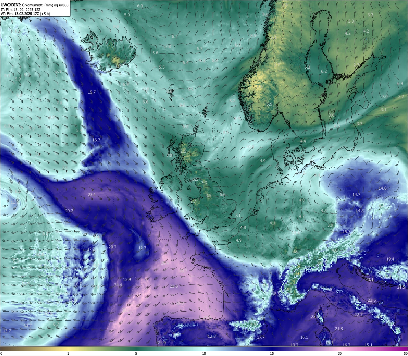Click the IT: Fim. 13. 02. 2025 12Z line

pyautogui.click(x=20, y=10)
